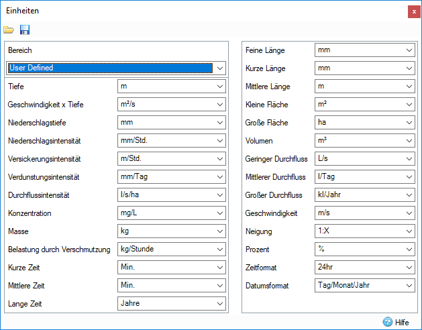Click the open folder icon
The height and width of the screenshot is (330, 422).
pyautogui.click(x=9, y=30)
